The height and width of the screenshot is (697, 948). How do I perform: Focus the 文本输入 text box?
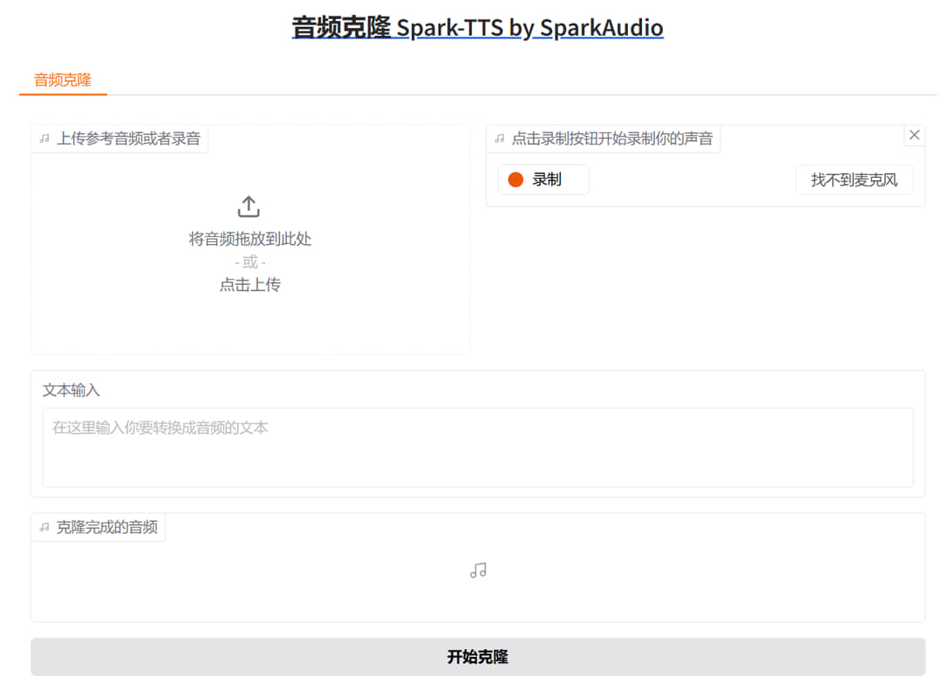coord(478,448)
